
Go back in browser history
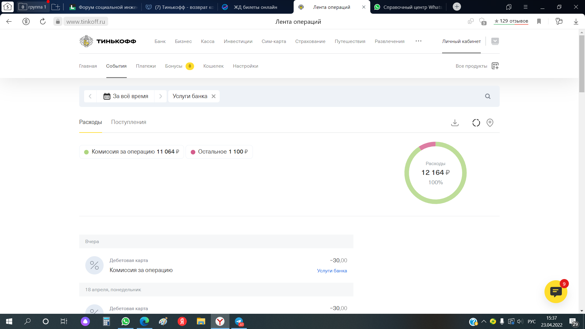click(x=9, y=21)
